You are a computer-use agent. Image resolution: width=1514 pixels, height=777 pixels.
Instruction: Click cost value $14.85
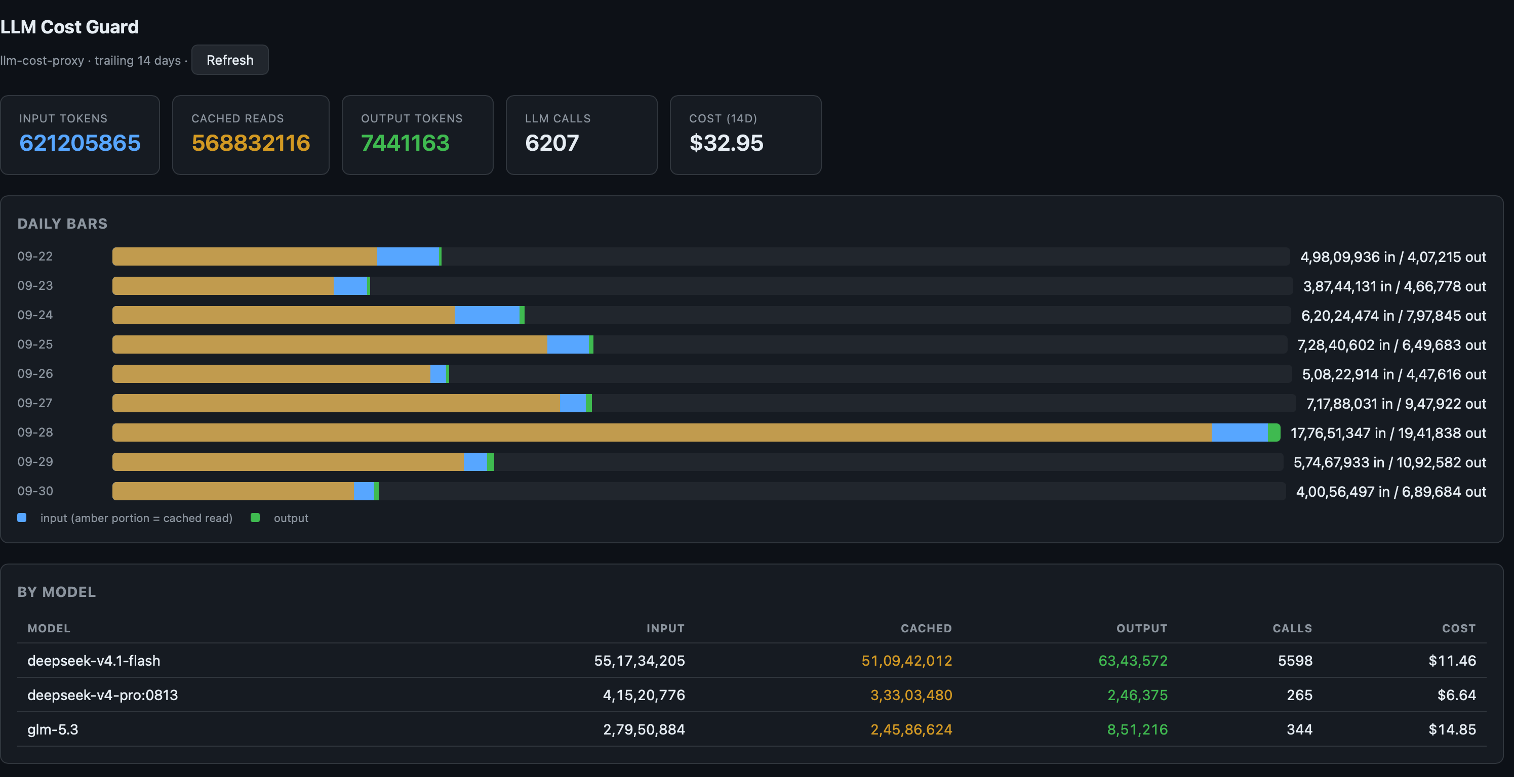[1452, 729]
